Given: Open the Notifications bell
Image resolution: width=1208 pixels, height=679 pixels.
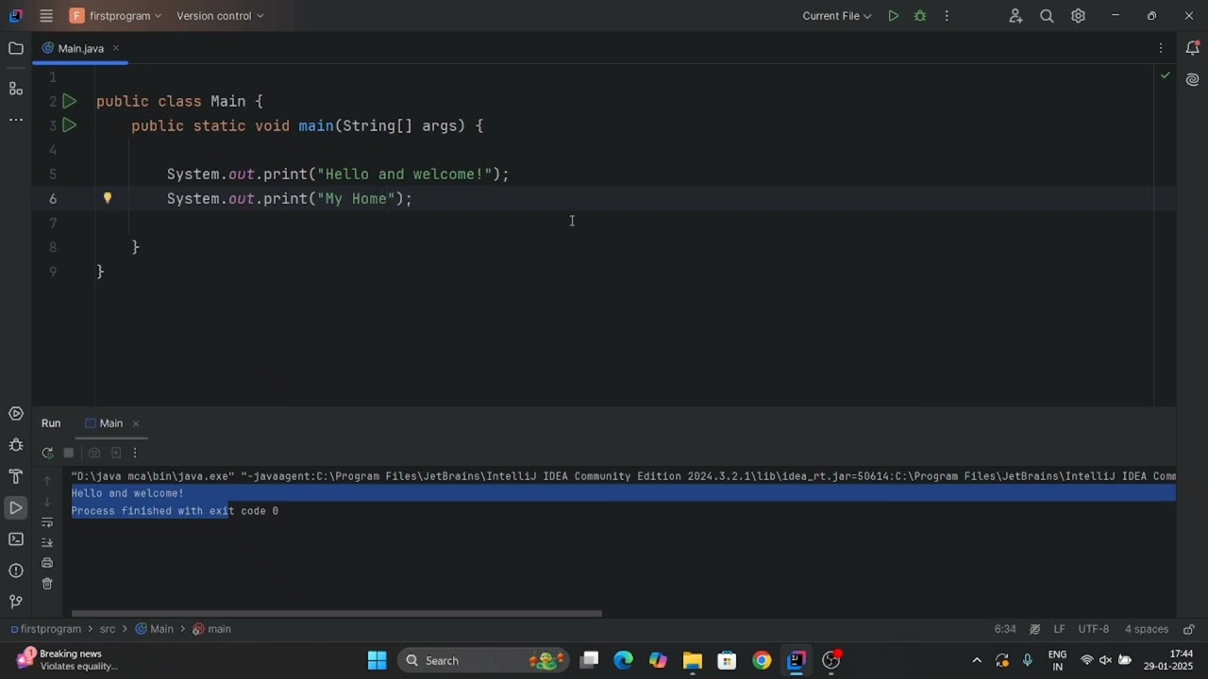Looking at the screenshot, I should click(x=1193, y=48).
